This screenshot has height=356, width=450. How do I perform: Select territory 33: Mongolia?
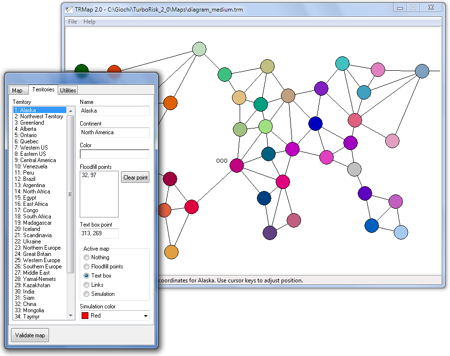(x=40, y=310)
